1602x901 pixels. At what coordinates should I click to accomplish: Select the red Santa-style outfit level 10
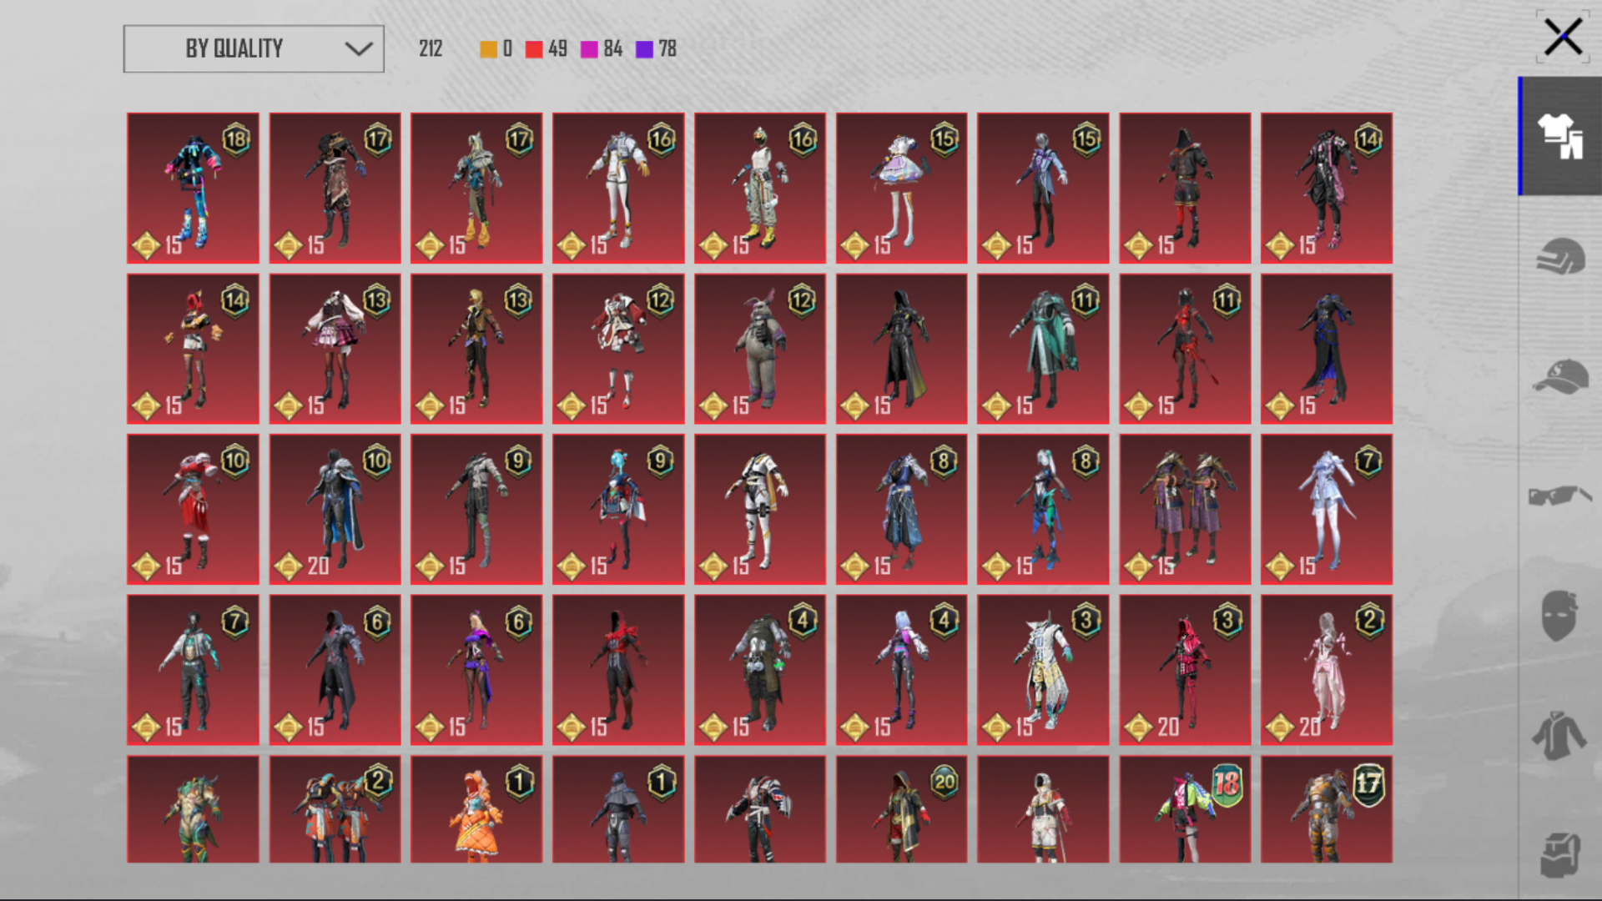[193, 509]
